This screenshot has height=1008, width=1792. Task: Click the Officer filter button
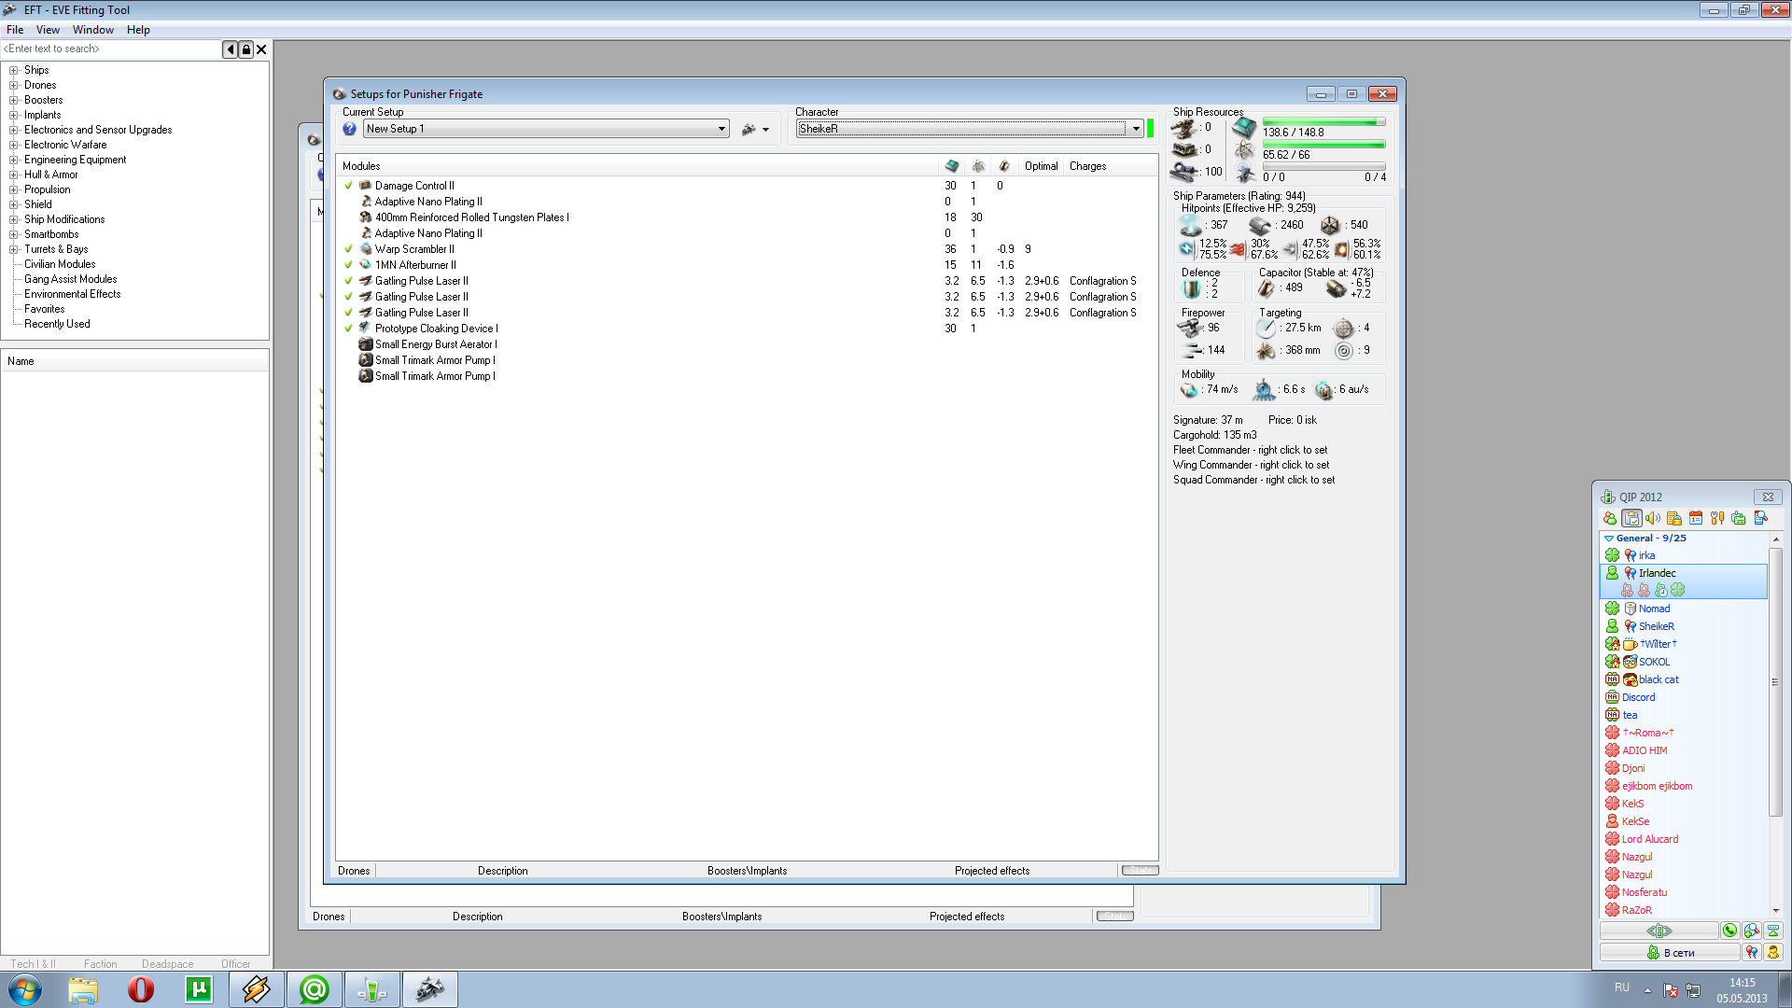click(236, 964)
